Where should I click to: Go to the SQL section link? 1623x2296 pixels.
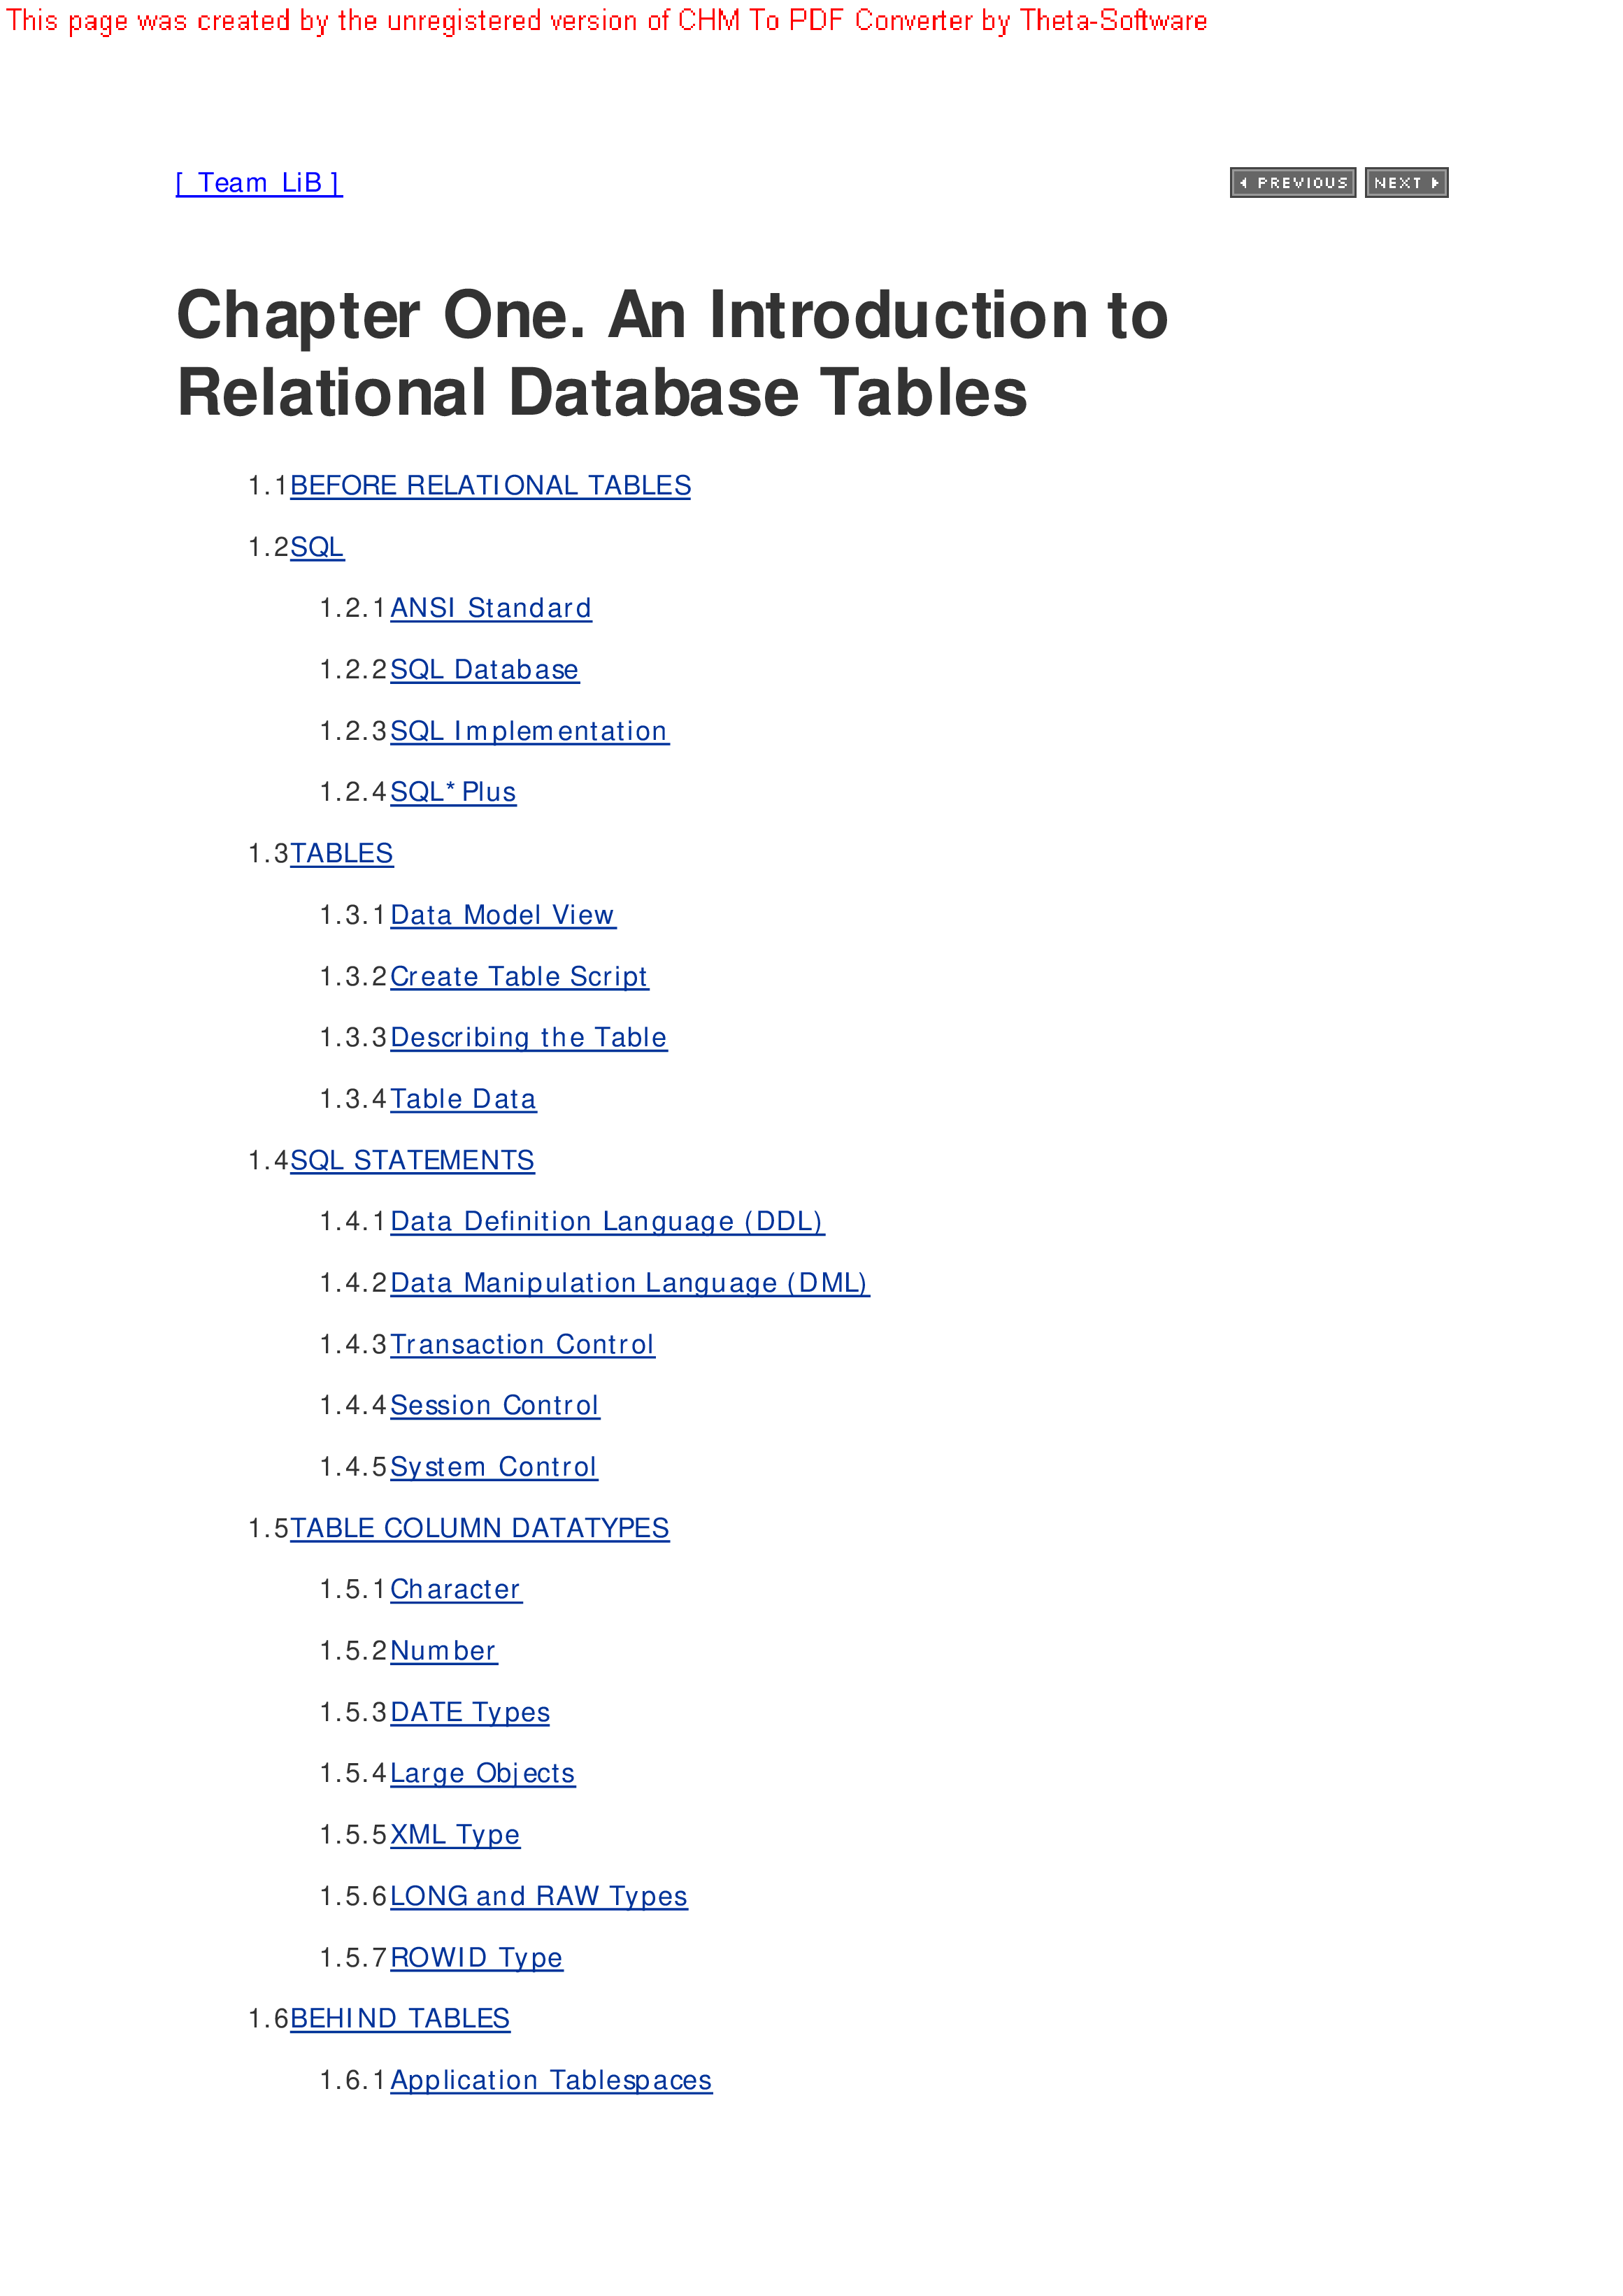coord(317,547)
